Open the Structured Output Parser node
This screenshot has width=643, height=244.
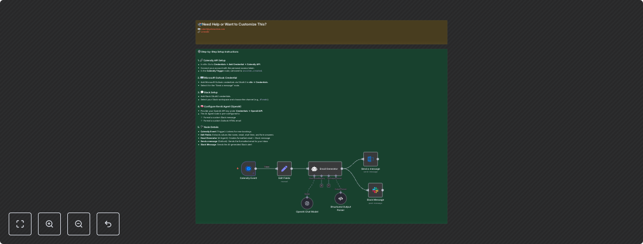[x=341, y=198]
